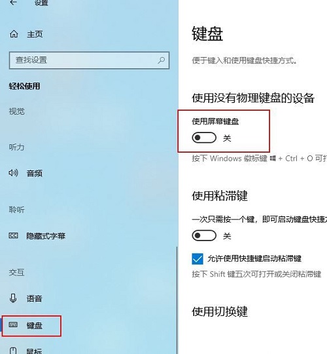Screen dimensions: 327x354
Task: Open 隐藏式字幕 settings page
Action: click(46, 236)
